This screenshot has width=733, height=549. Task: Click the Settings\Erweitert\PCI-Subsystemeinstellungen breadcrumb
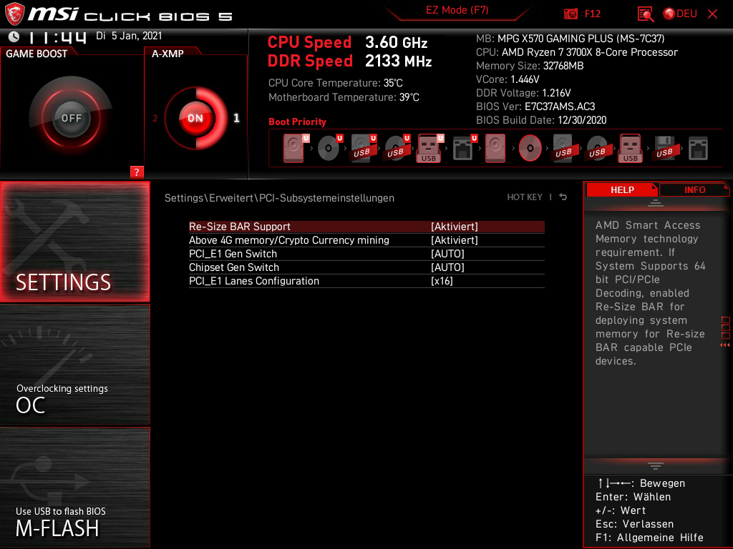tap(279, 198)
